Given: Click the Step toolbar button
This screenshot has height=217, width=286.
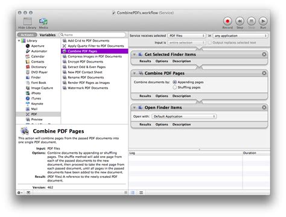Looking at the screenshot, I should pyautogui.click(x=240, y=21).
